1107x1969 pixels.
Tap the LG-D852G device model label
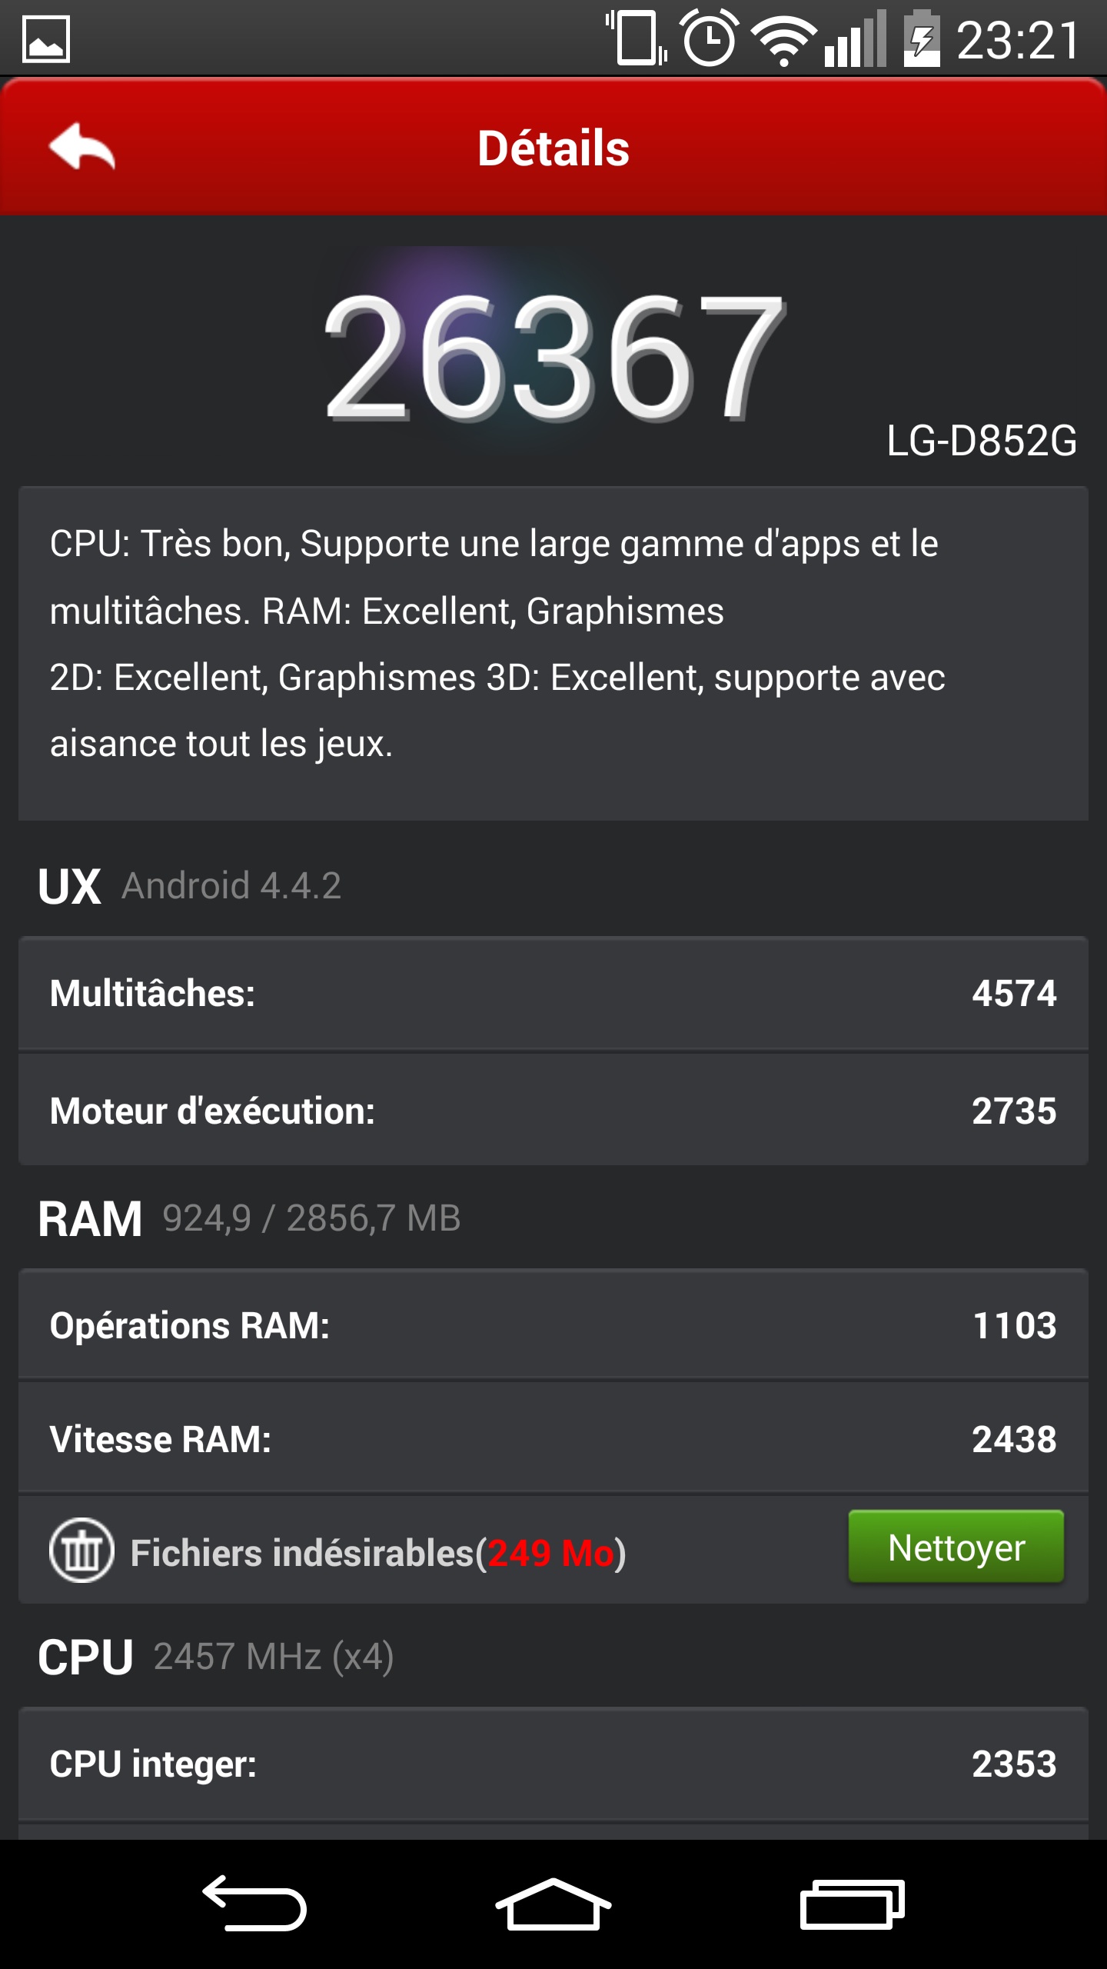981,441
